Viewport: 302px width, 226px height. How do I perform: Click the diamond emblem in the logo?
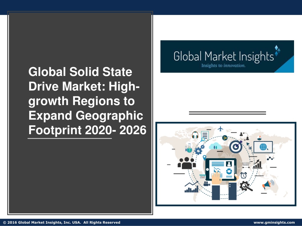pyautogui.click(x=278, y=51)
